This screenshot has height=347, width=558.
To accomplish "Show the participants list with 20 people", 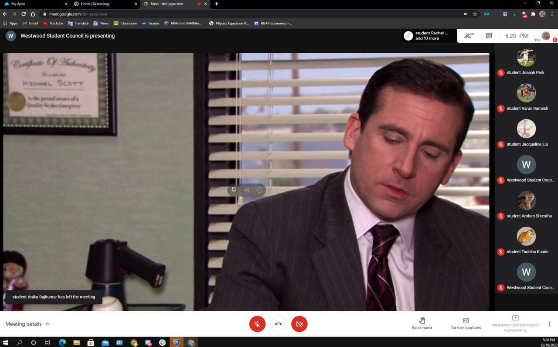I will click(x=469, y=36).
